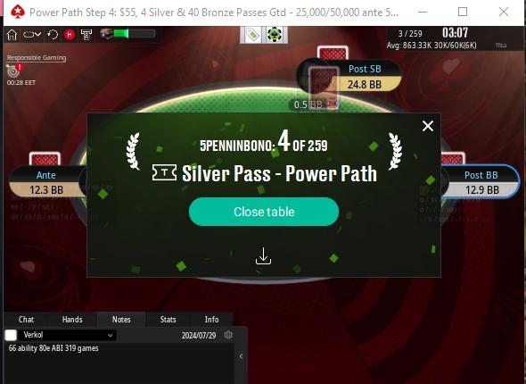Click the target challenge icon with alert
Viewport: 526px width, 384px height.
coord(13,70)
